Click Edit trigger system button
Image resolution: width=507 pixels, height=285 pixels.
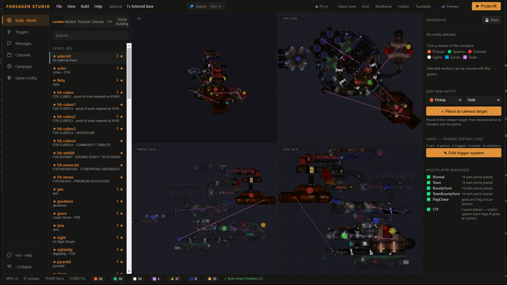tap(464, 153)
